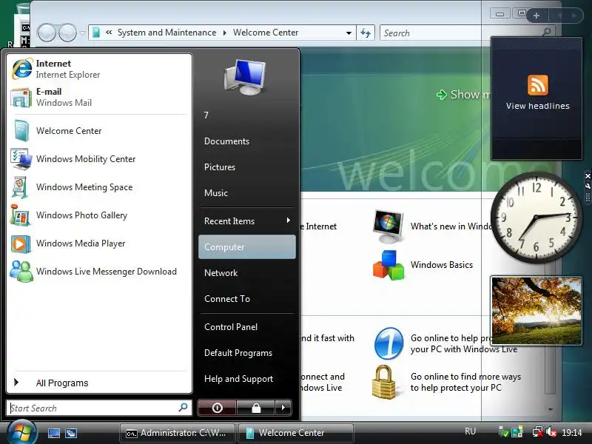Click the Welcome Center scrollbar down arrow

550,409
